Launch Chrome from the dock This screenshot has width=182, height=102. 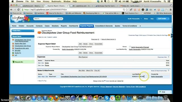pos(51,98)
